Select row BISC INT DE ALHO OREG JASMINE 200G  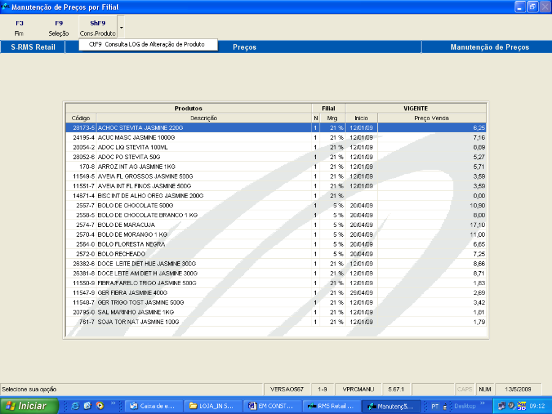[276, 196]
